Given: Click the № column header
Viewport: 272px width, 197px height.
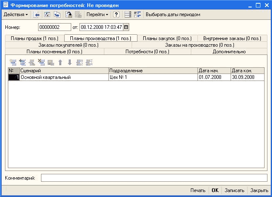Looking at the screenshot, I should point(14,71).
